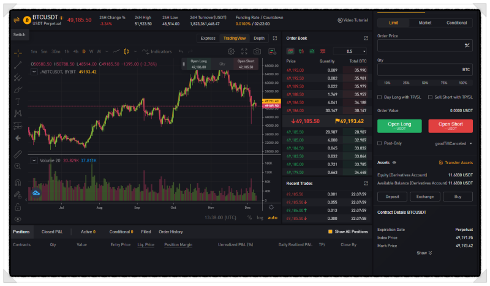Image resolution: width=490 pixels, height=286 pixels.
Task: Click the Deposit button
Action: 392,197
